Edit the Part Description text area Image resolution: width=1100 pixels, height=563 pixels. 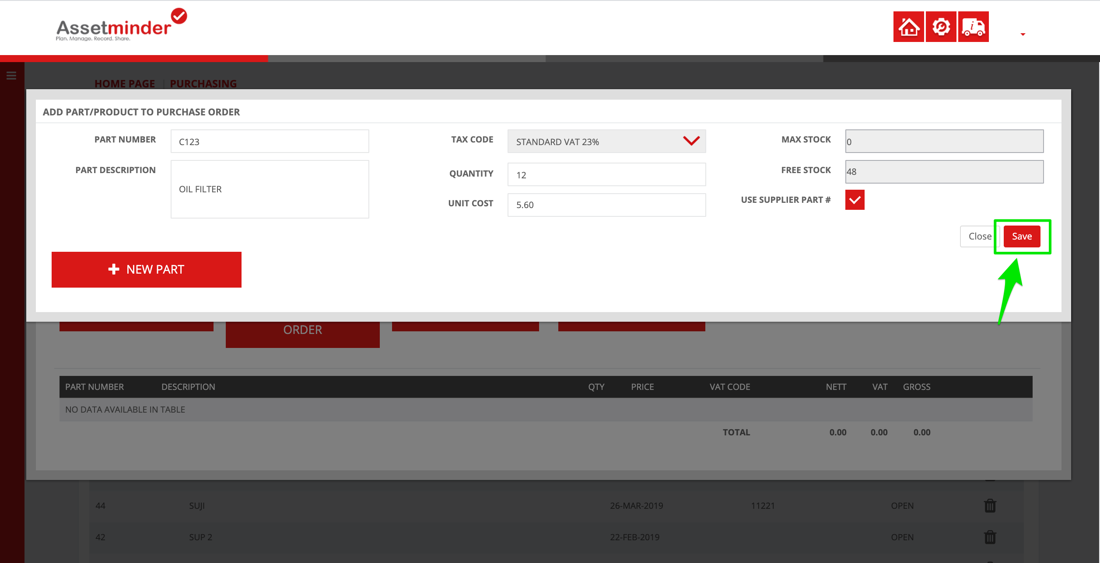[270, 189]
